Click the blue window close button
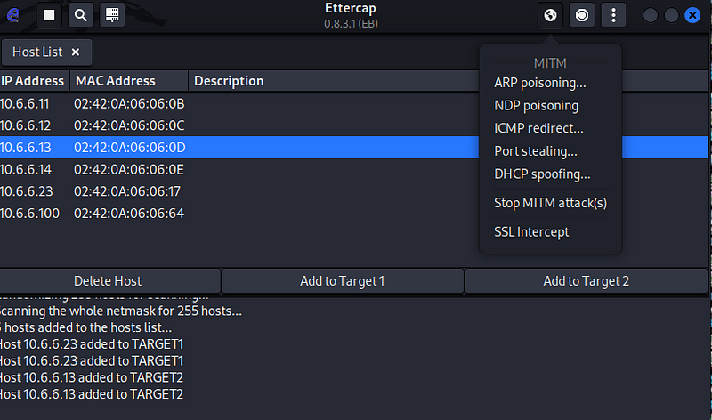Image resolution: width=712 pixels, height=420 pixels. 692,15
